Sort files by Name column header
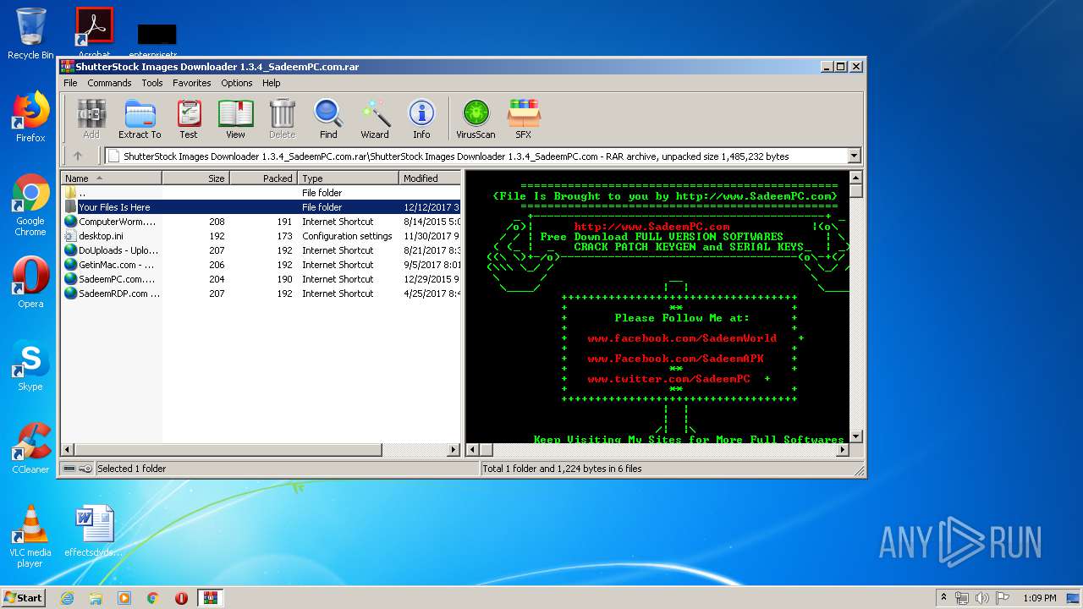This screenshot has height=609, width=1083. [x=112, y=178]
